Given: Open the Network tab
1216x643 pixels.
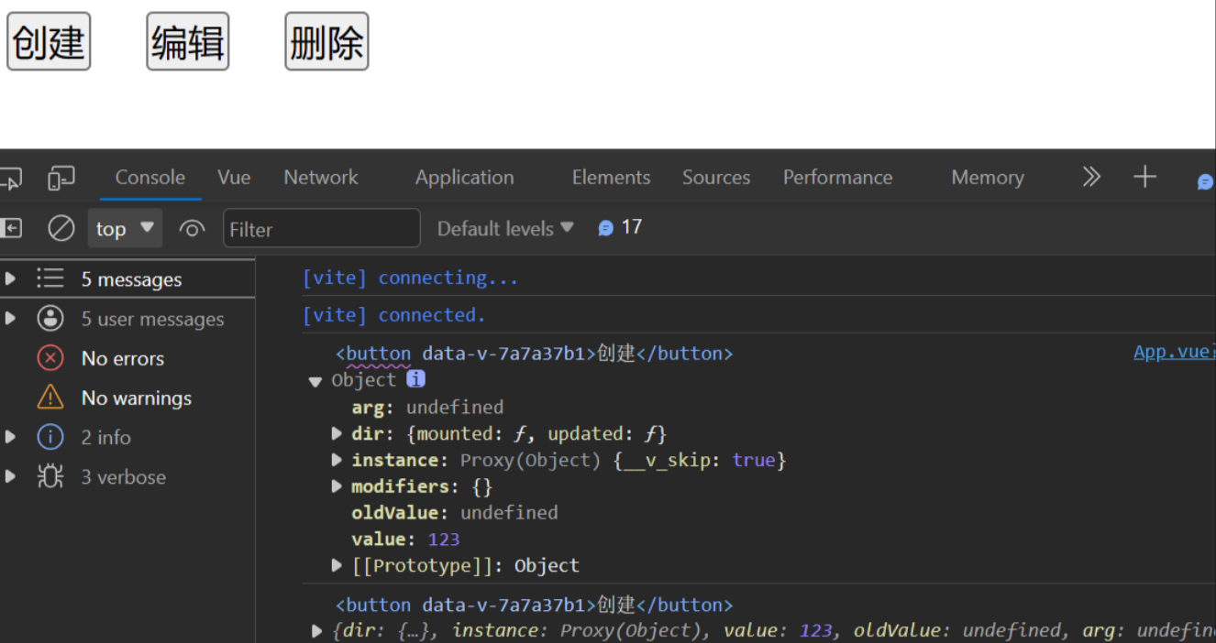Looking at the screenshot, I should [320, 178].
